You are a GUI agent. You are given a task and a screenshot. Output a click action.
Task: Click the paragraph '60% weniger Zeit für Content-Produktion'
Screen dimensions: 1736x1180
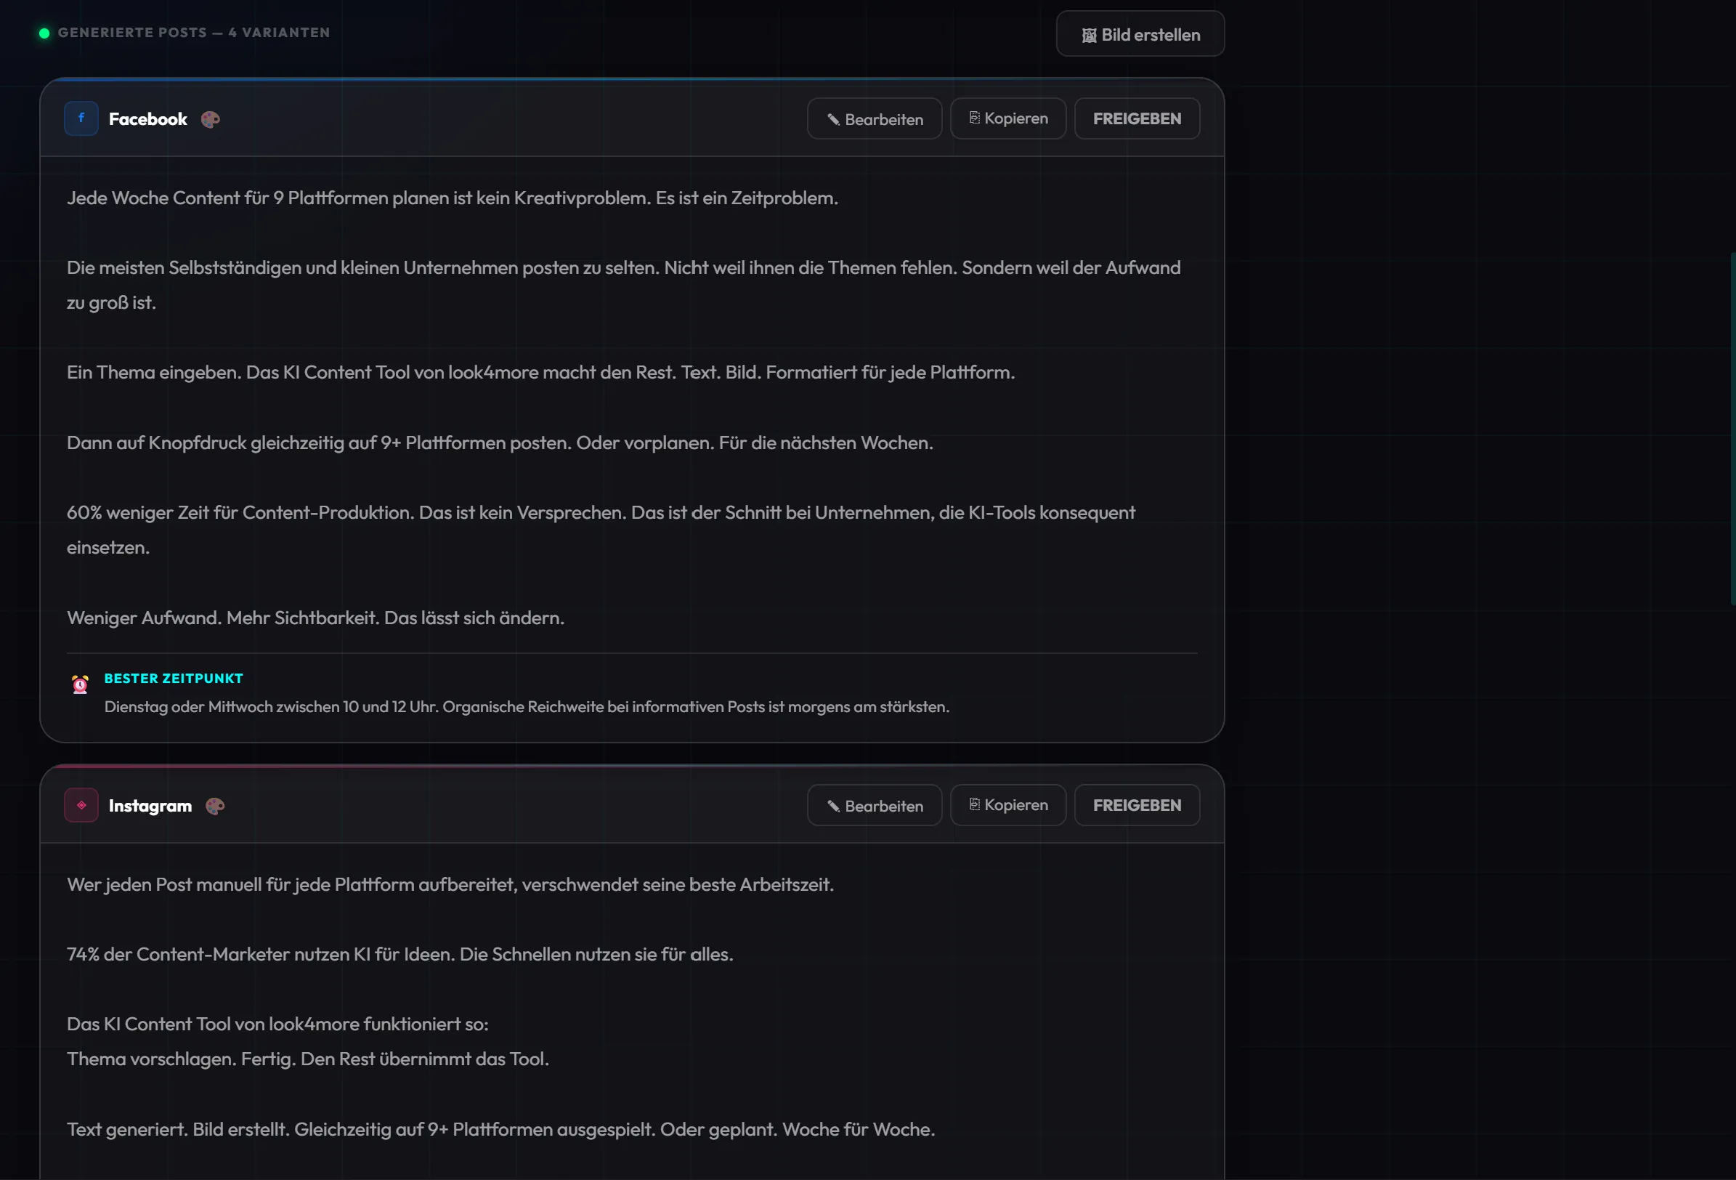tap(601, 530)
